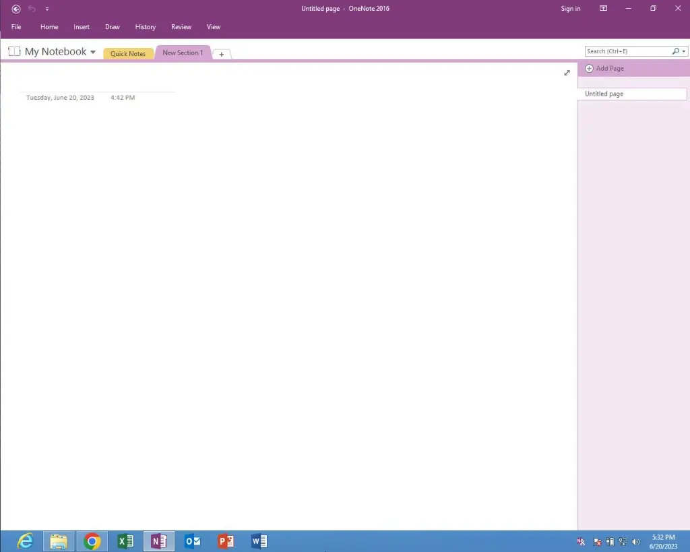This screenshot has height=552, width=690.
Task: Open the search scope dropdown arrow
Action: coord(684,51)
